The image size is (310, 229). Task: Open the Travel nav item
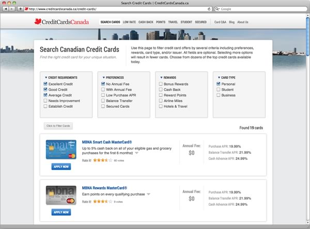[x=173, y=22]
